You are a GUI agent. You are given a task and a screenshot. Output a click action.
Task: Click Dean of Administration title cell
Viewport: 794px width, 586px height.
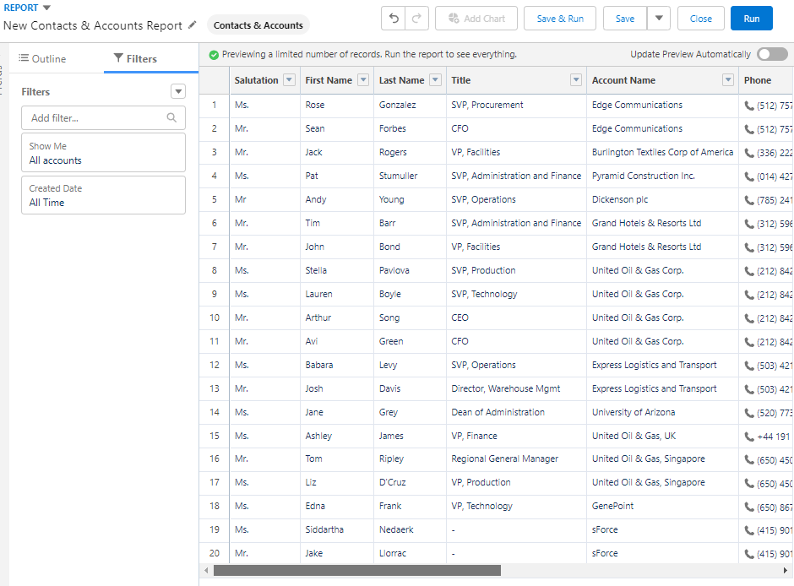coord(516,412)
